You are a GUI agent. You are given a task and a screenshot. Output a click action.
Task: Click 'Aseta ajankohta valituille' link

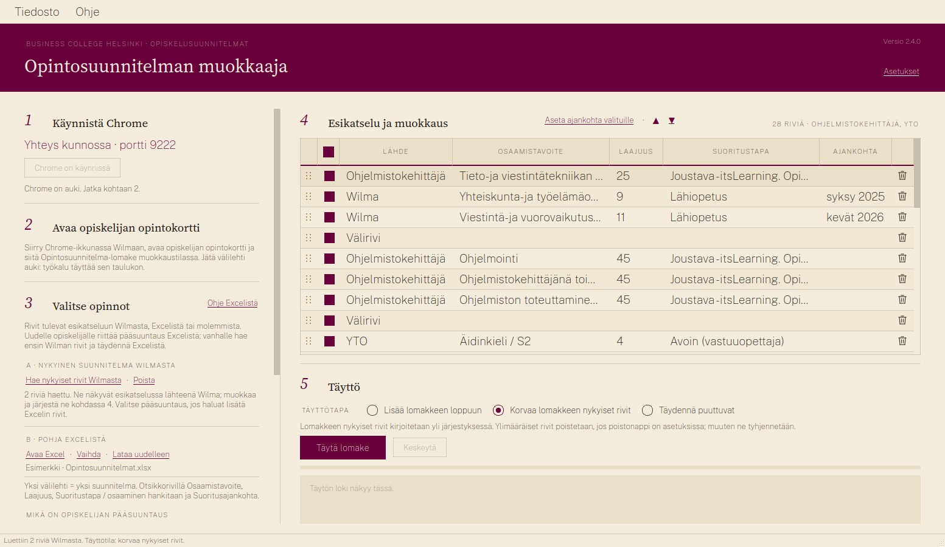pyautogui.click(x=589, y=120)
